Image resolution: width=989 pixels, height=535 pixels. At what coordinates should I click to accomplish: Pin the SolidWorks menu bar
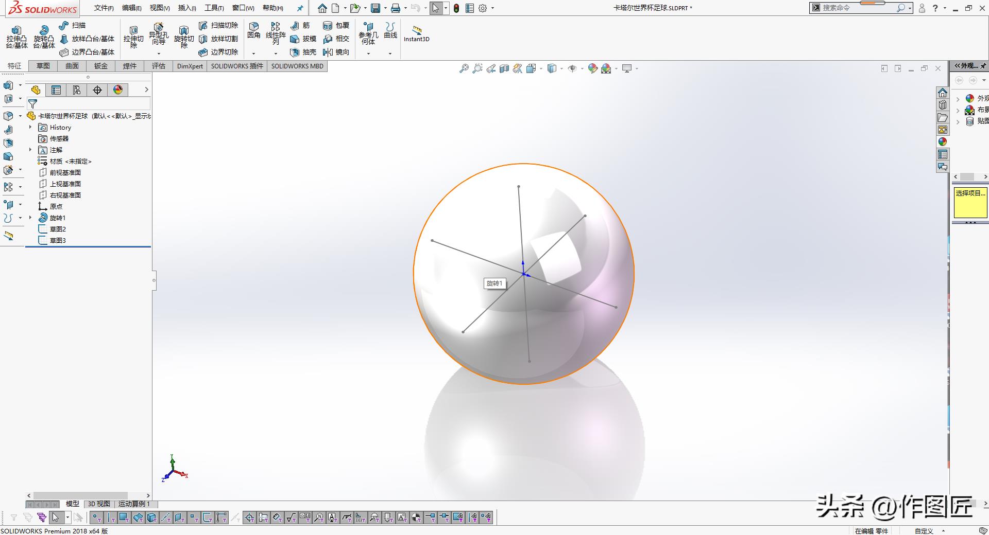pos(300,8)
